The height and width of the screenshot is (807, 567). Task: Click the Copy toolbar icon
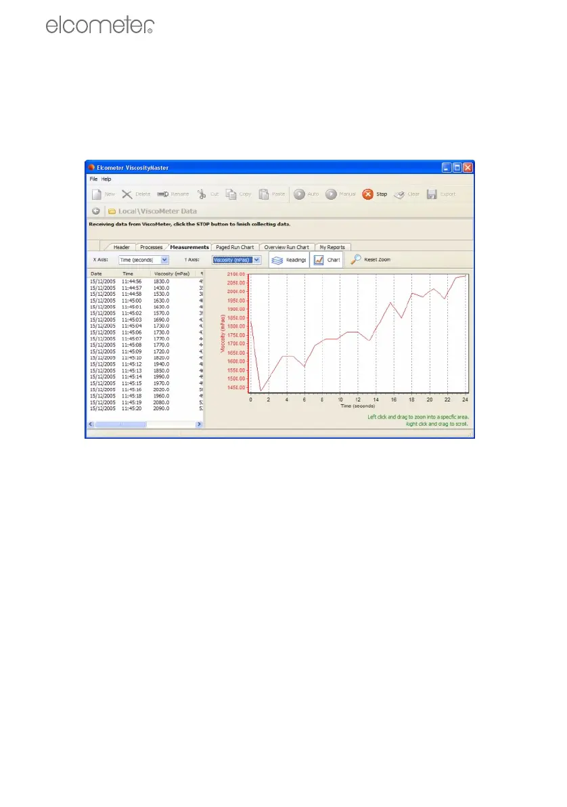(x=231, y=194)
